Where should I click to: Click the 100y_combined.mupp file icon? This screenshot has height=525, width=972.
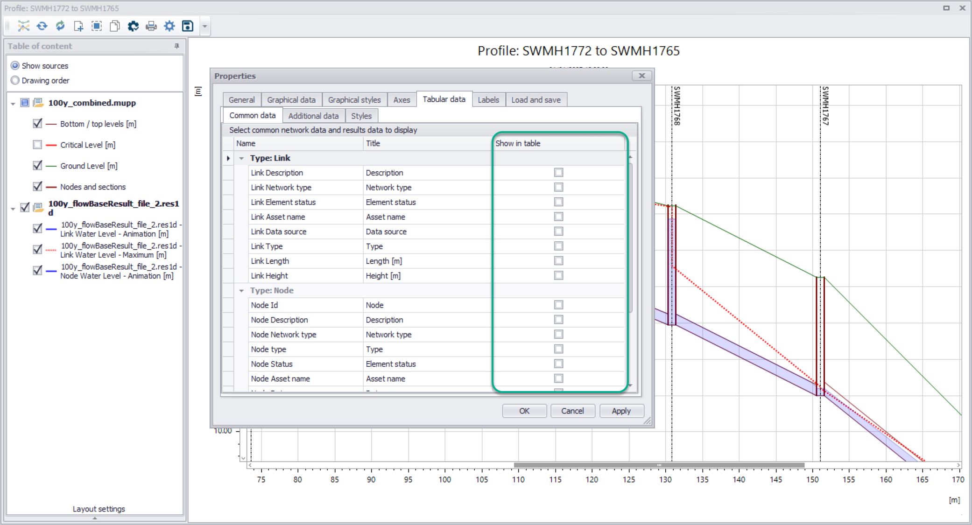(38, 103)
